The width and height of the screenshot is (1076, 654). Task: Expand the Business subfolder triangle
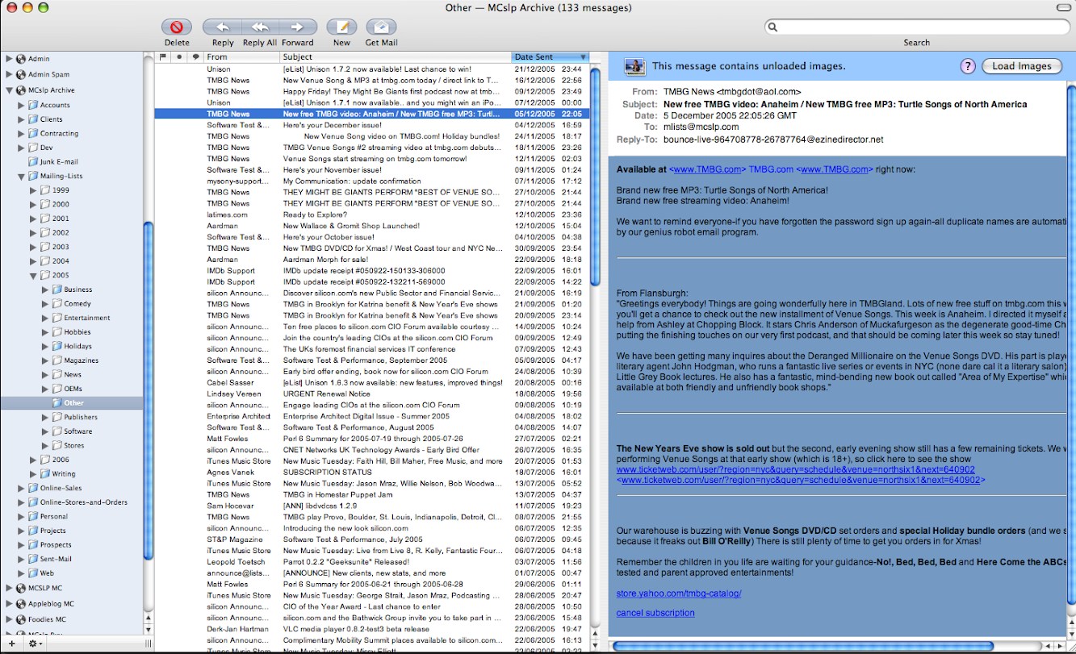point(45,290)
